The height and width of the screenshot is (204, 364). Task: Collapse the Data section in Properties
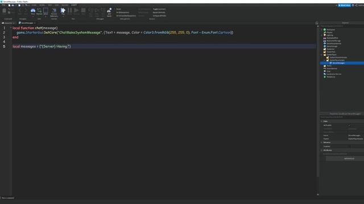pyautogui.click(x=322, y=121)
